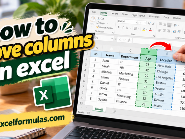Open the Formulas ribbon tab
185x139 pixels.
(154, 17)
